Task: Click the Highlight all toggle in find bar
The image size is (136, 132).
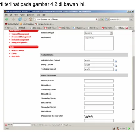Action: [x=54, y=125]
